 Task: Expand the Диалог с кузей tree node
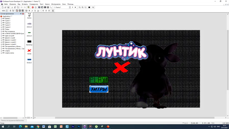point(1,38)
